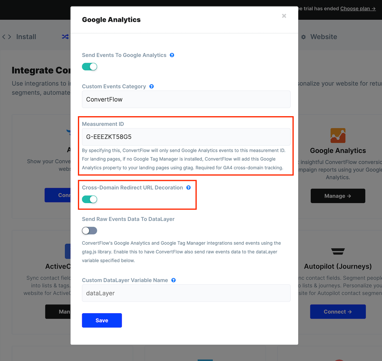
Task: Click the Website gear icon
Action: (304, 37)
